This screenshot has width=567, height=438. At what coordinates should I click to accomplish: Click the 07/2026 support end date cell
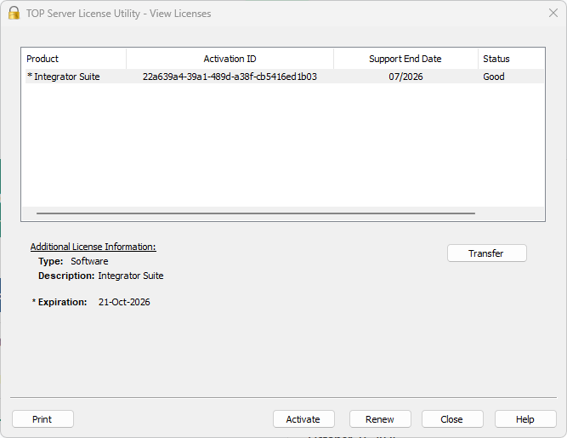405,77
